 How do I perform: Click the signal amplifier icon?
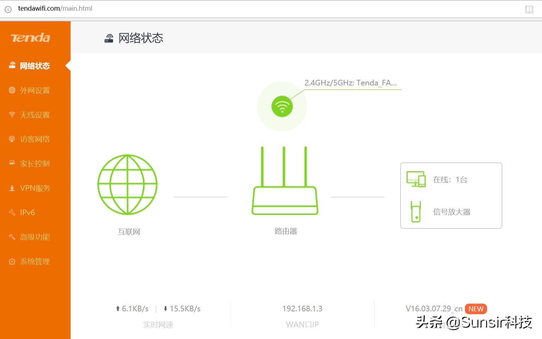(x=416, y=212)
